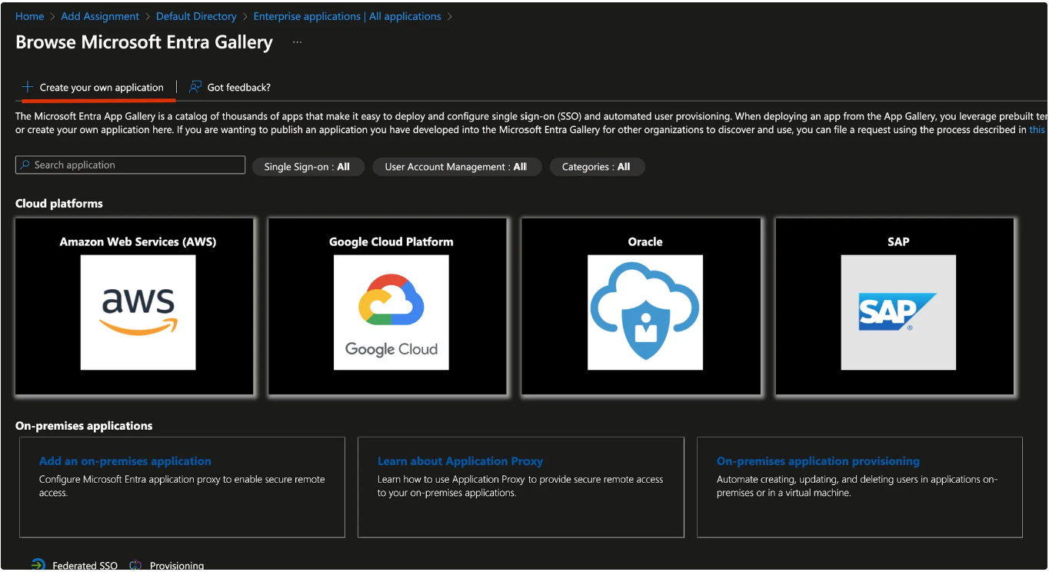The width and height of the screenshot is (1049, 572).
Task: Click breadcrumb chevron after All applications
Action: tap(450, 16)
